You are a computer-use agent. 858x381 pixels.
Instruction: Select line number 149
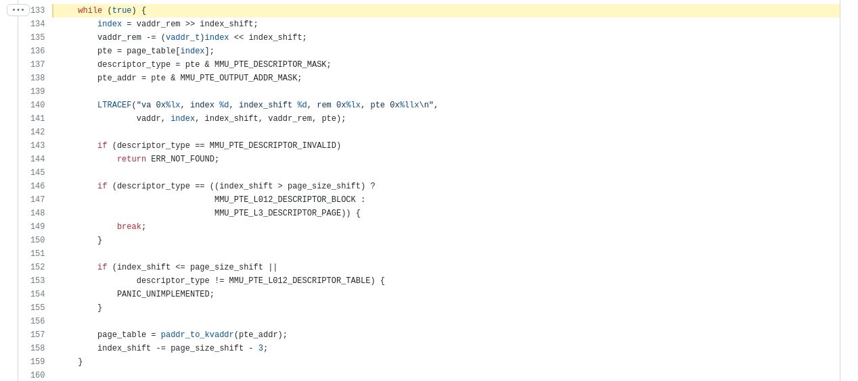pyautogui.click(x=38, y=227)
